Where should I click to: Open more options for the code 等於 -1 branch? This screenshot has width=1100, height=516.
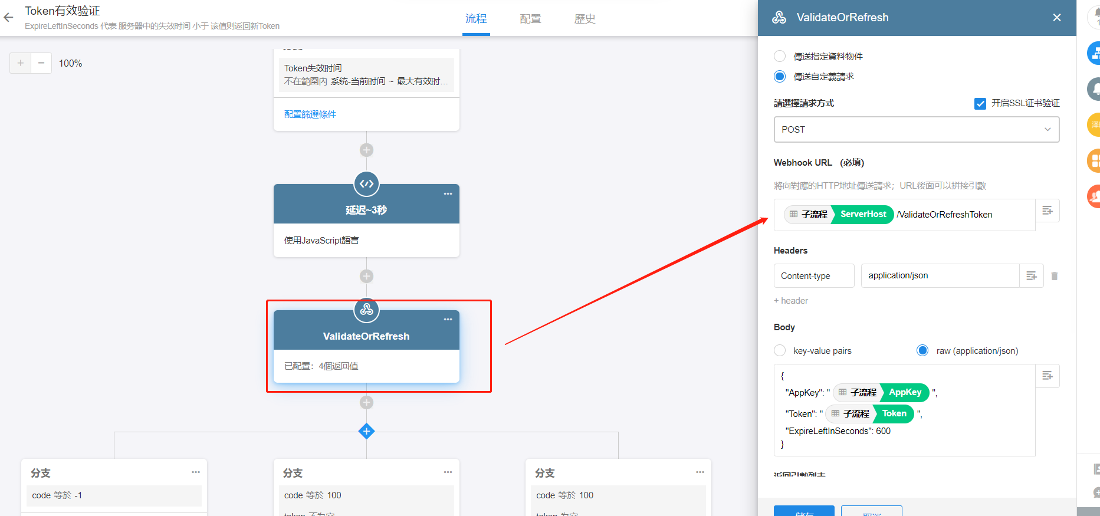coord(196,472)
